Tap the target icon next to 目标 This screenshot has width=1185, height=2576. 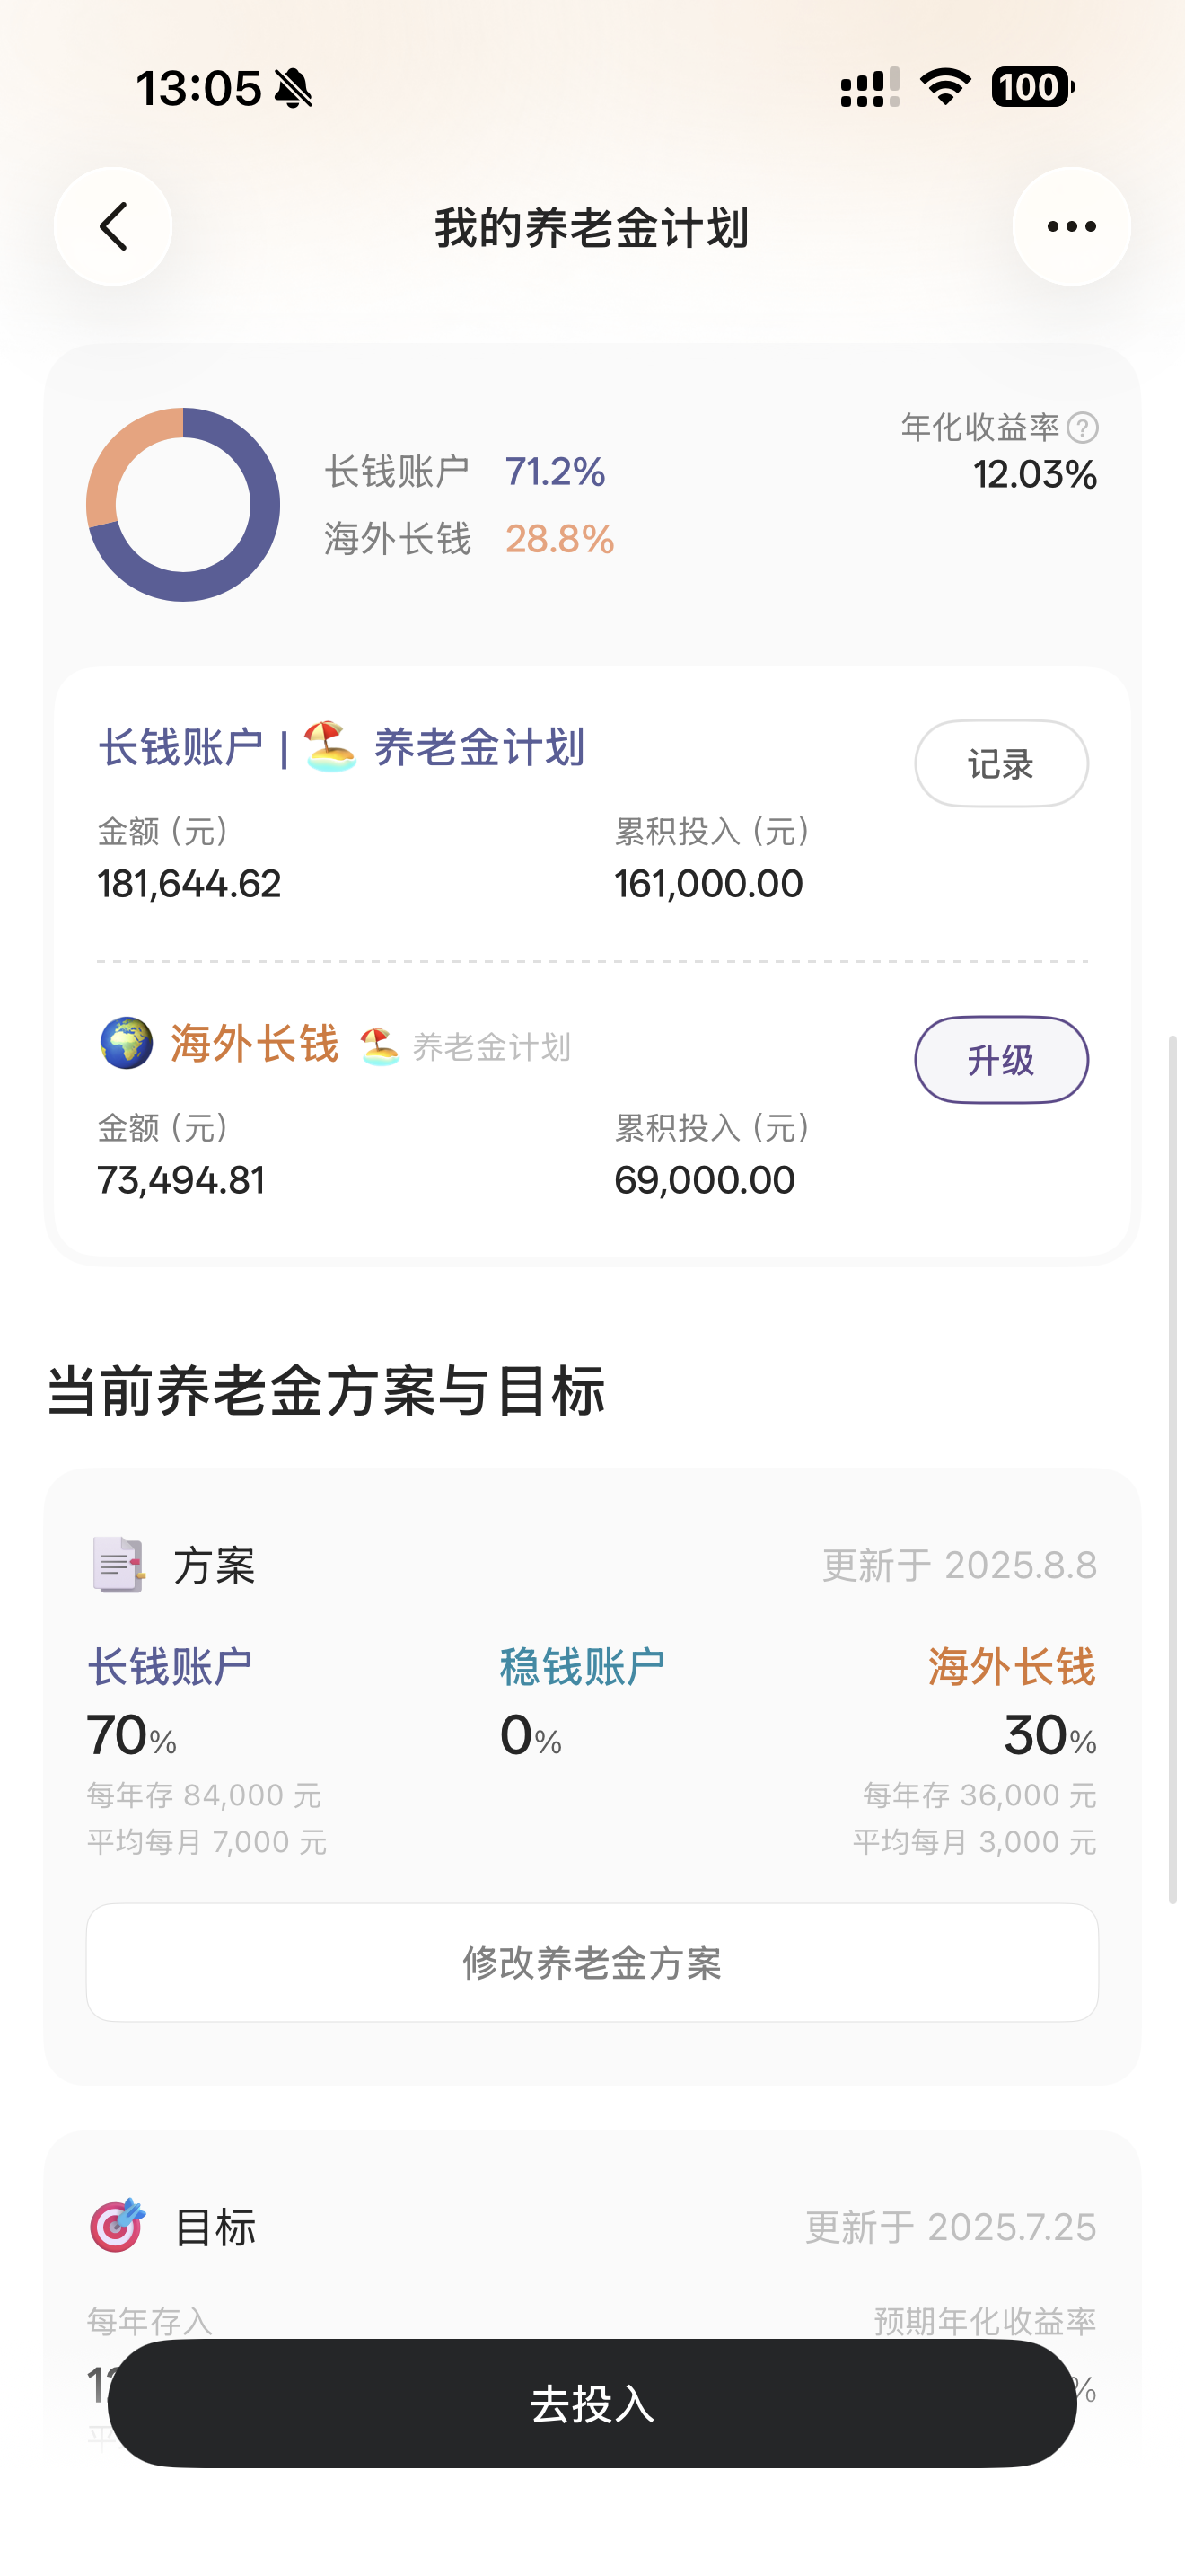point(118,2226)
